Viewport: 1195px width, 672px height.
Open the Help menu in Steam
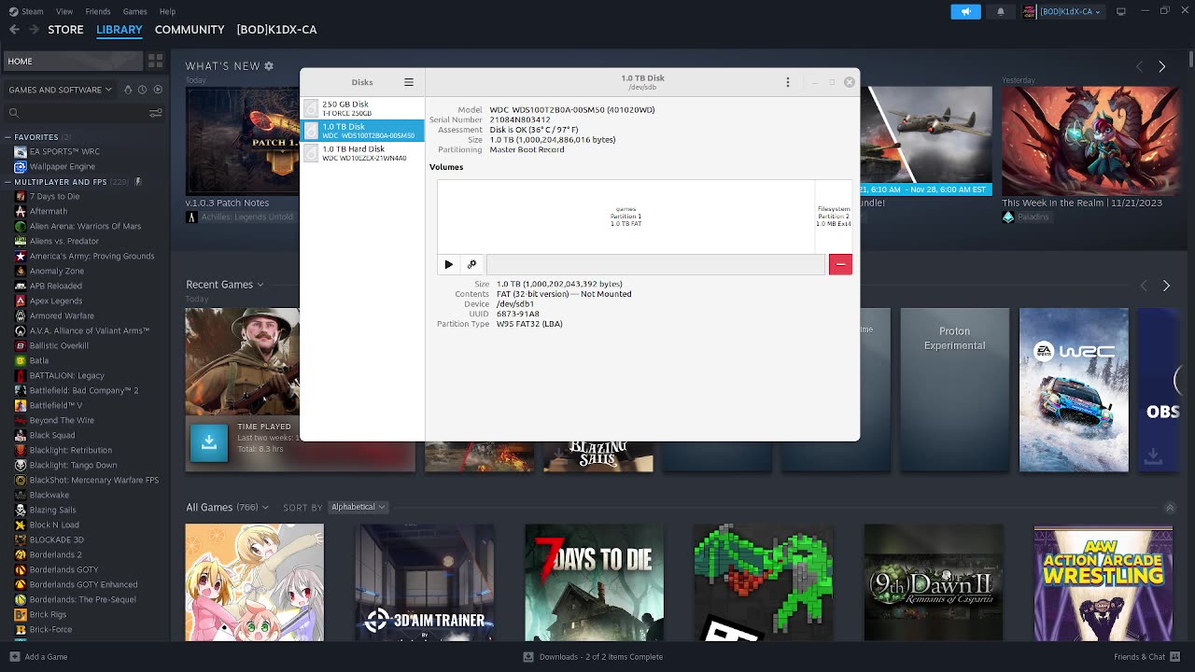point(167,11)
